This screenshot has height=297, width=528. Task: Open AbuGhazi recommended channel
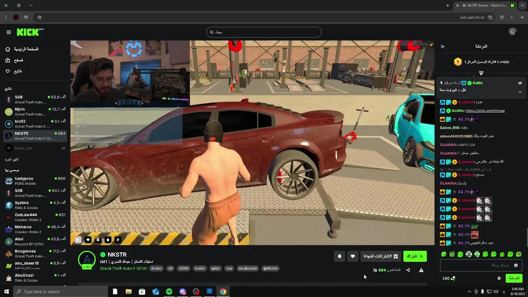click(x=35, y=278)
